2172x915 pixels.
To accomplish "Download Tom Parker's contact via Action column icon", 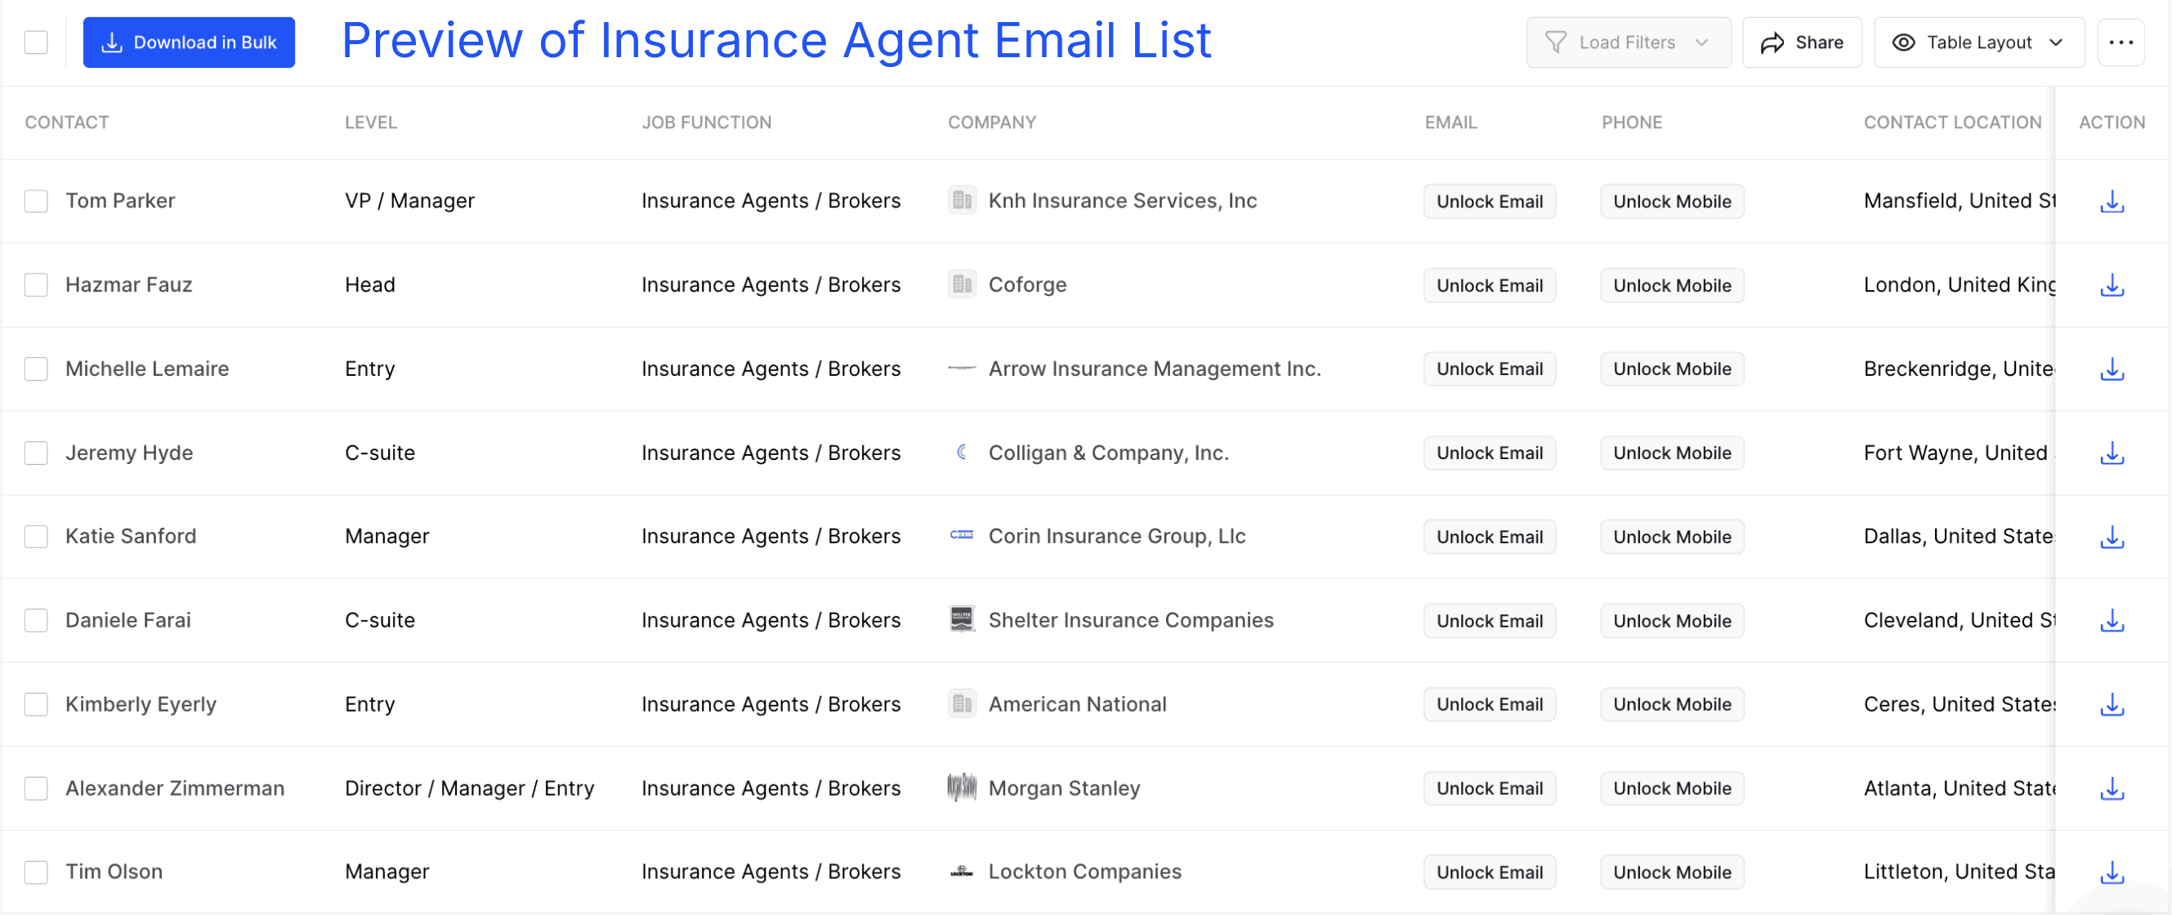I will pos(2112,201).
